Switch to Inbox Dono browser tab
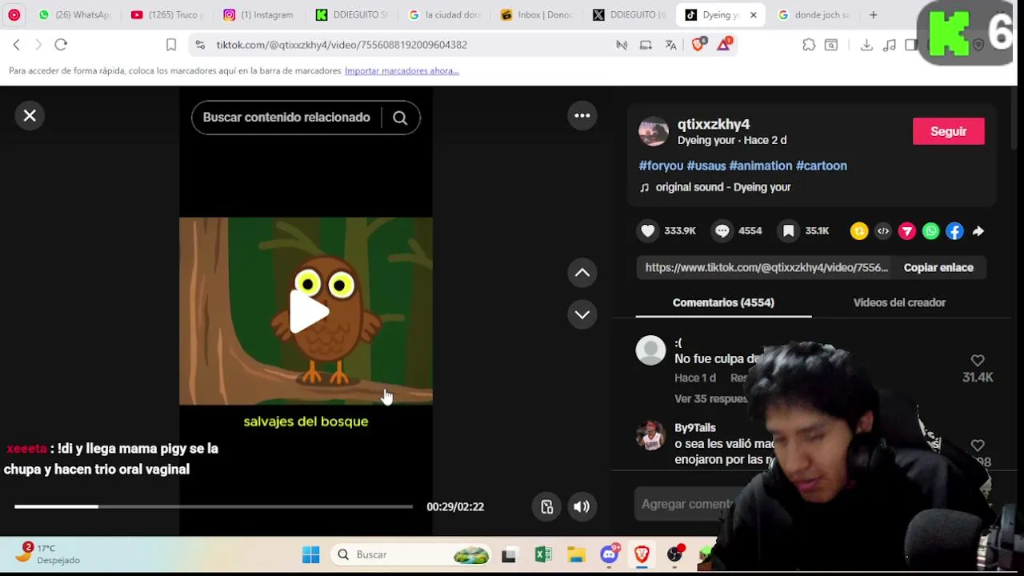This screenshot has width=1024, height=576. (x=538, y=14)
